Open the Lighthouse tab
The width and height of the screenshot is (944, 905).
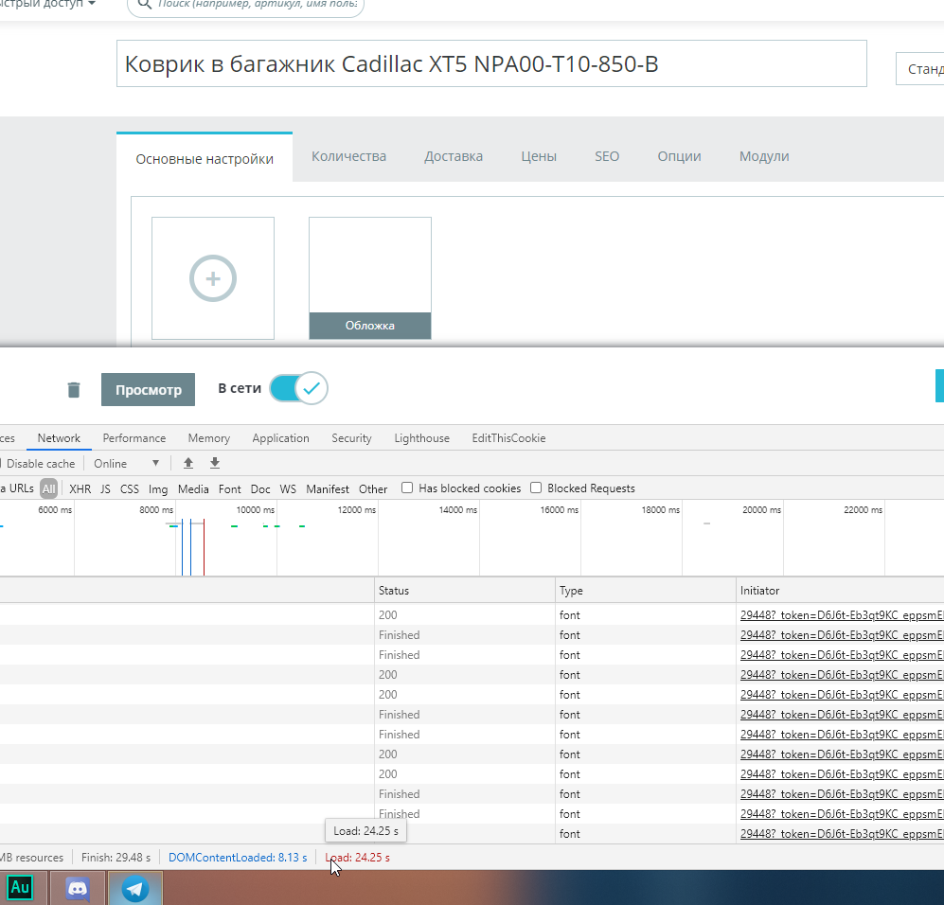422,438
